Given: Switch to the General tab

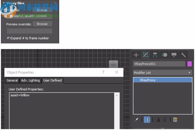Looking at the screenshot, I should click(x=12, y=80).
